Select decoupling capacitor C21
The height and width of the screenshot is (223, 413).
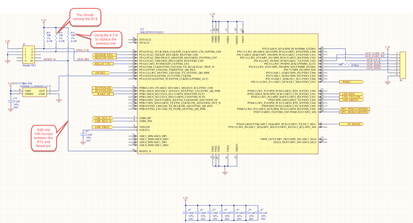tap(210, 213)
